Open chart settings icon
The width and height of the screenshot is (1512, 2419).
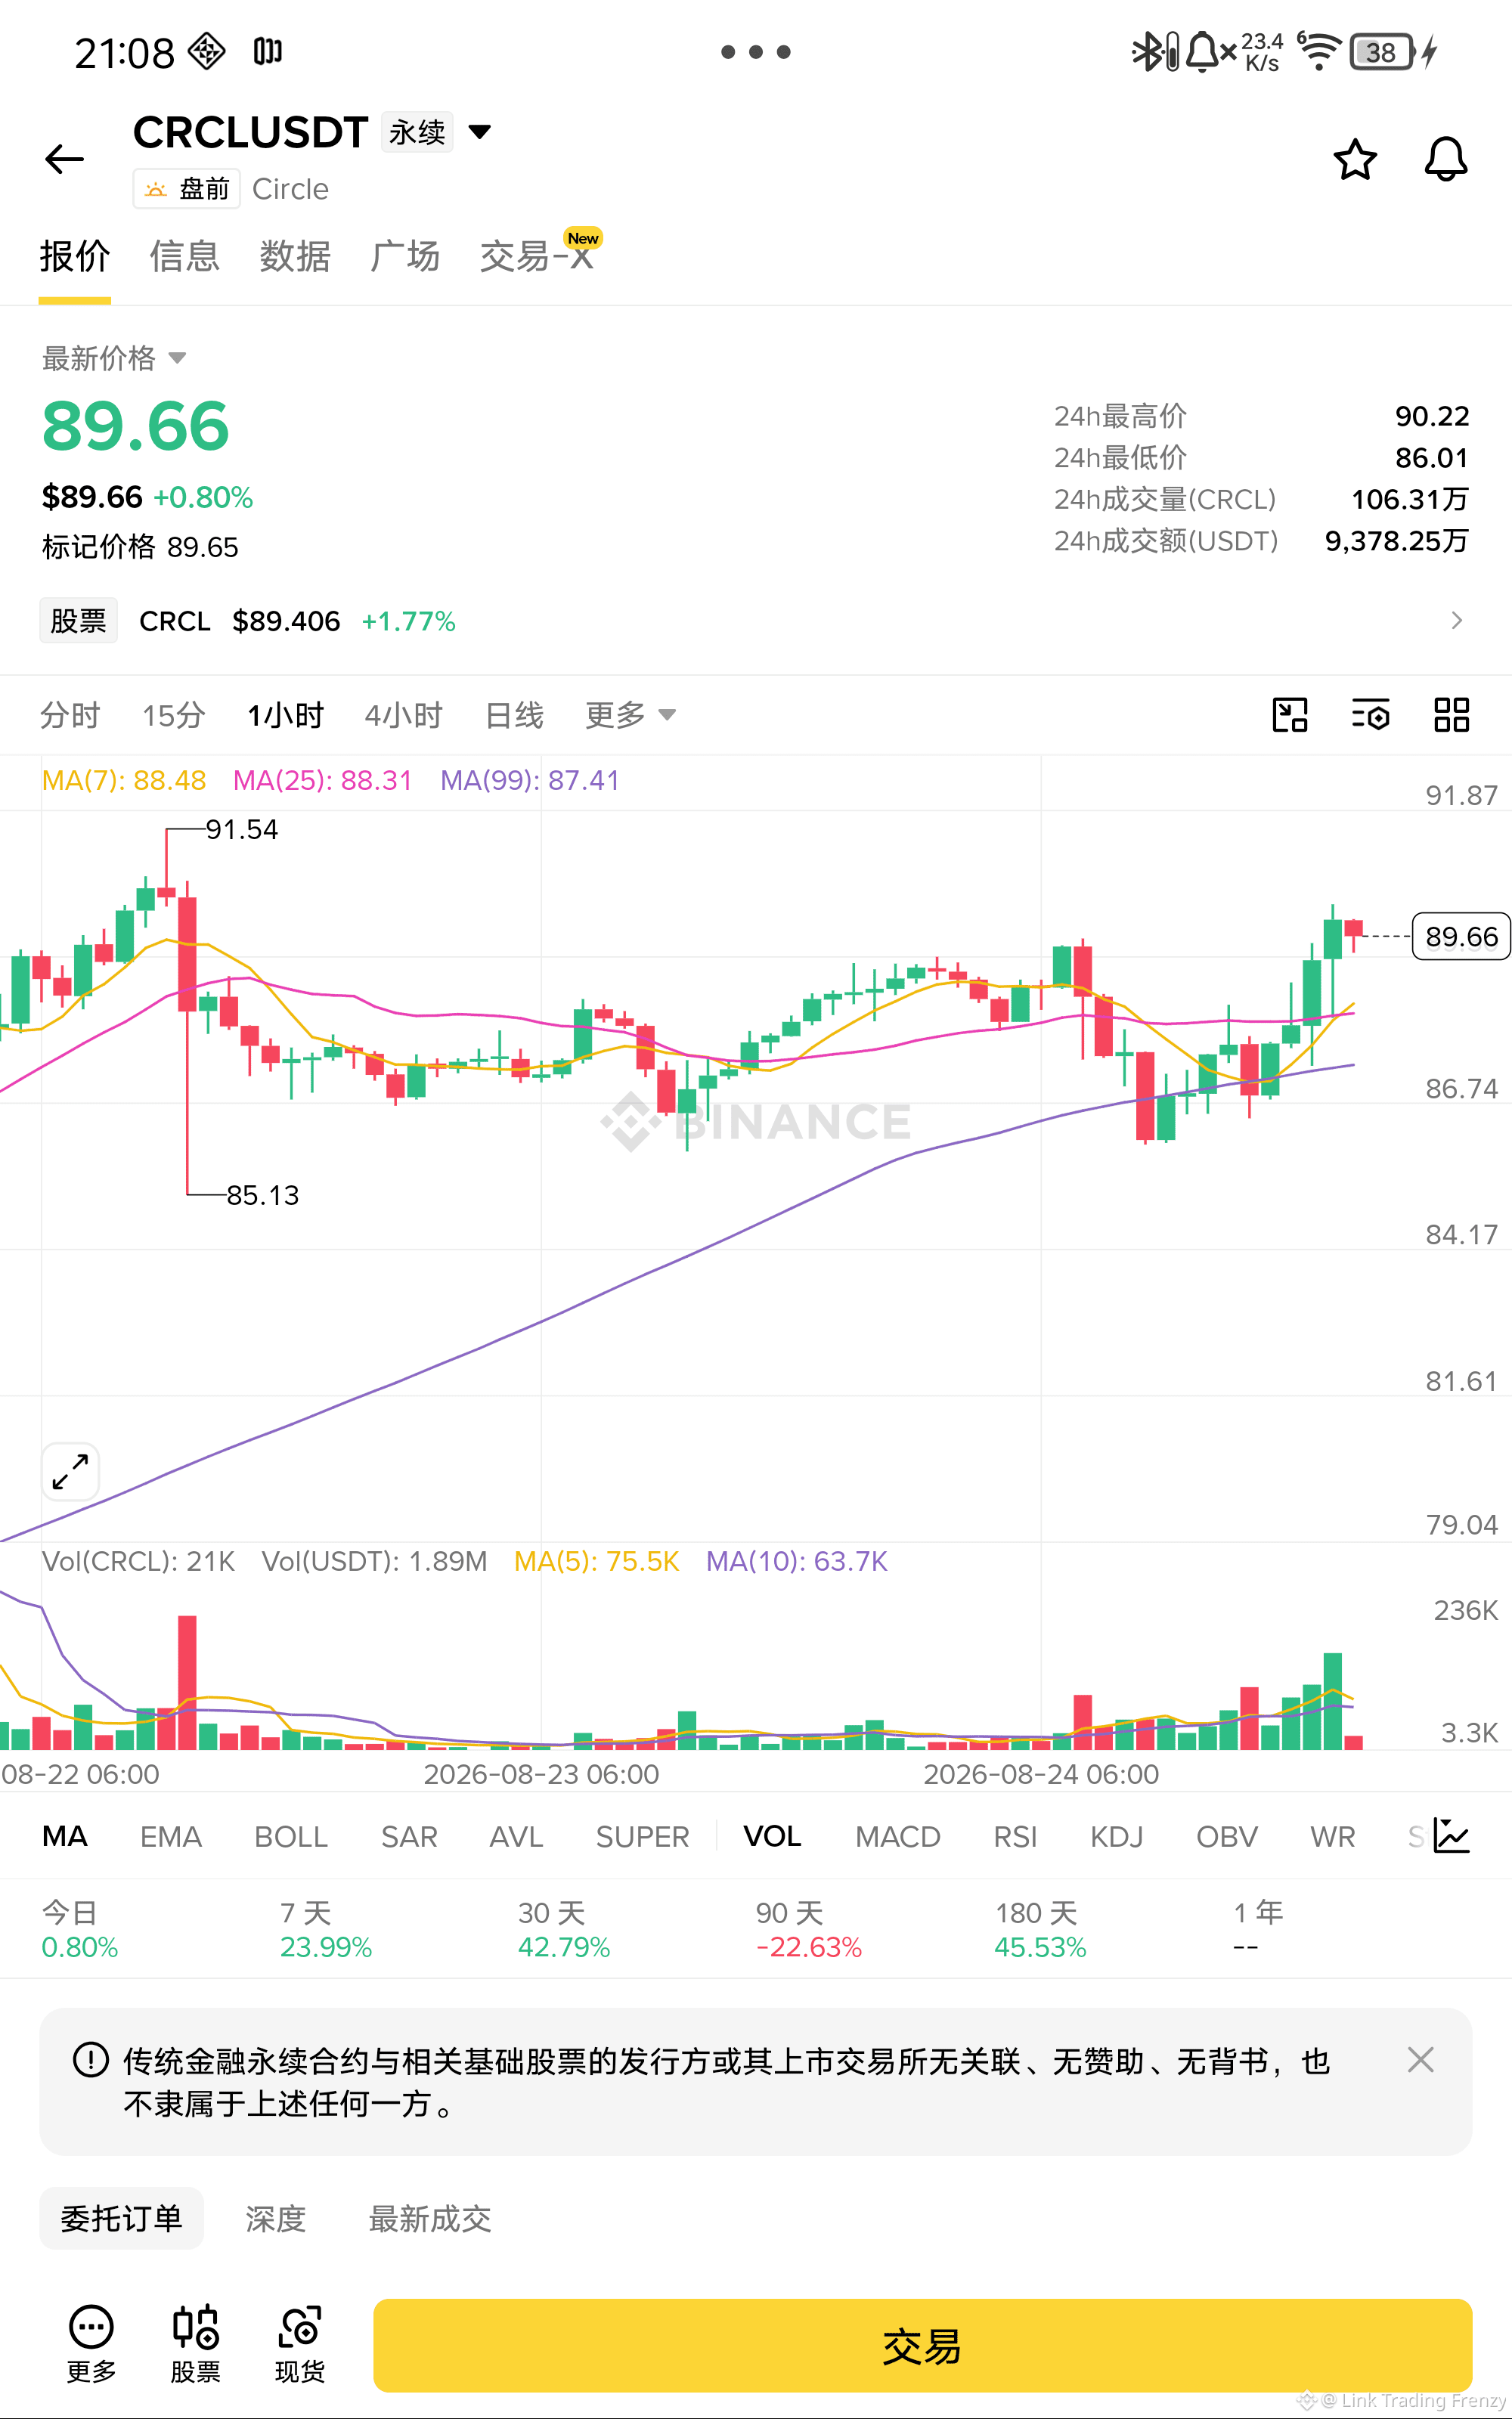tap(1371, 714)
